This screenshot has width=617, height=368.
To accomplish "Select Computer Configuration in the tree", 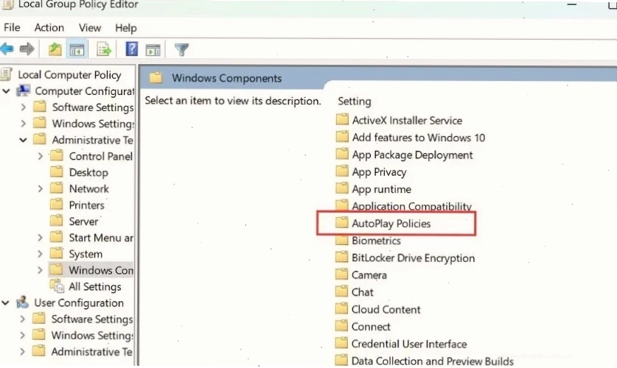I will [84, 91].
